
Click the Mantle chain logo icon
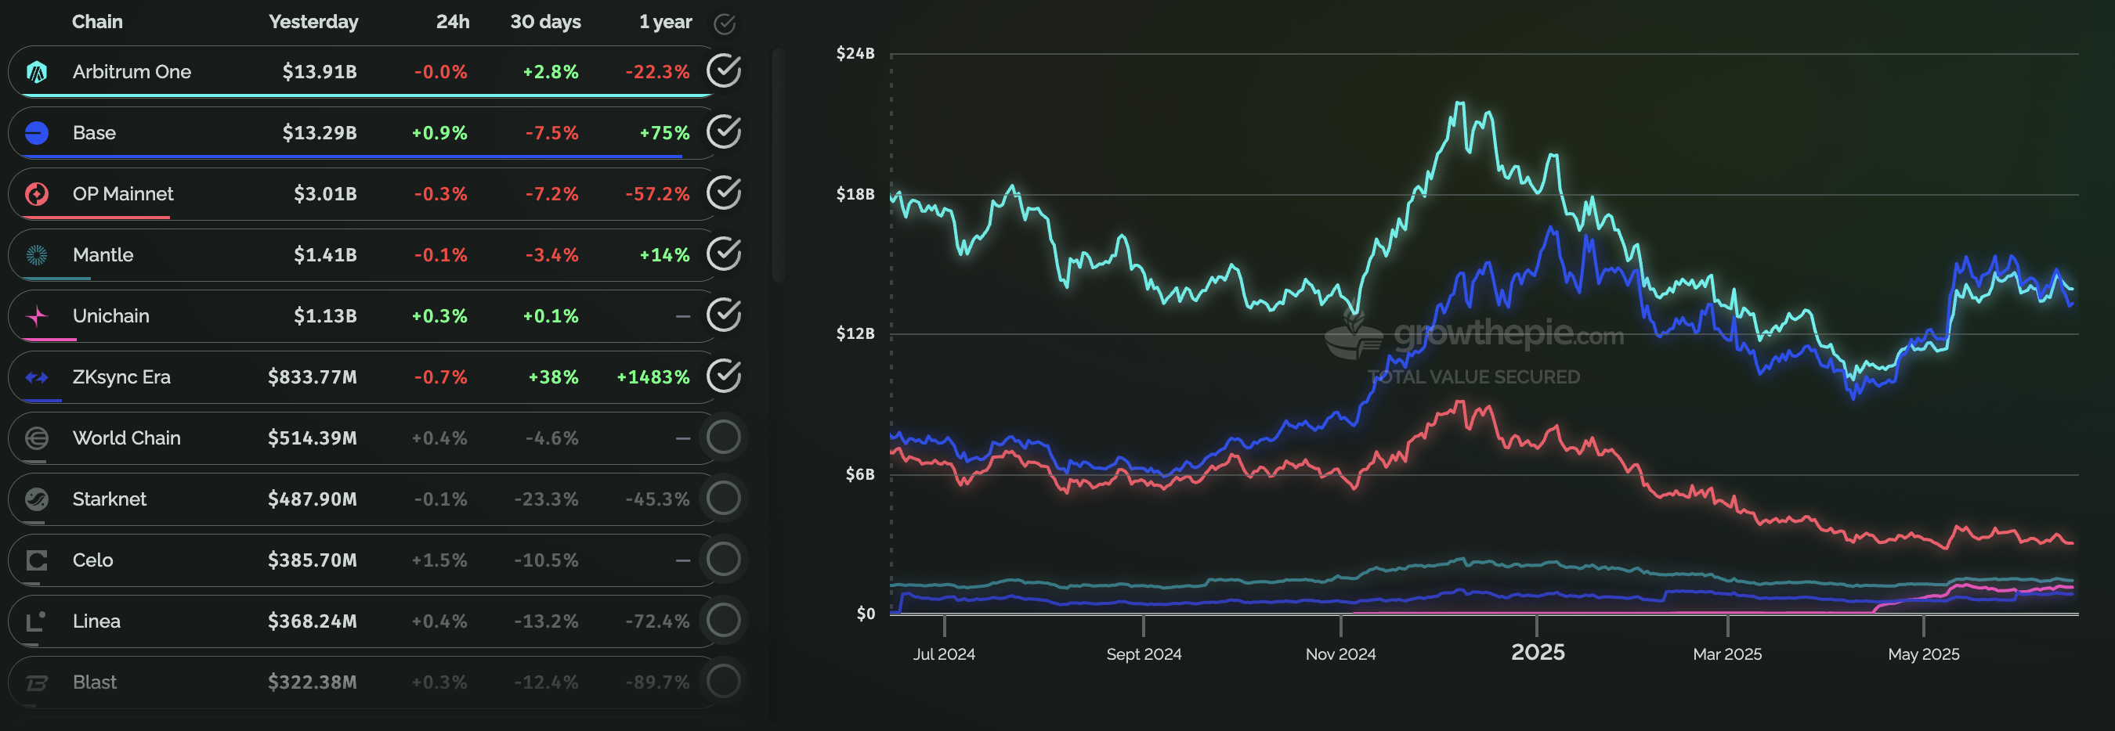[x=37, y=255]
